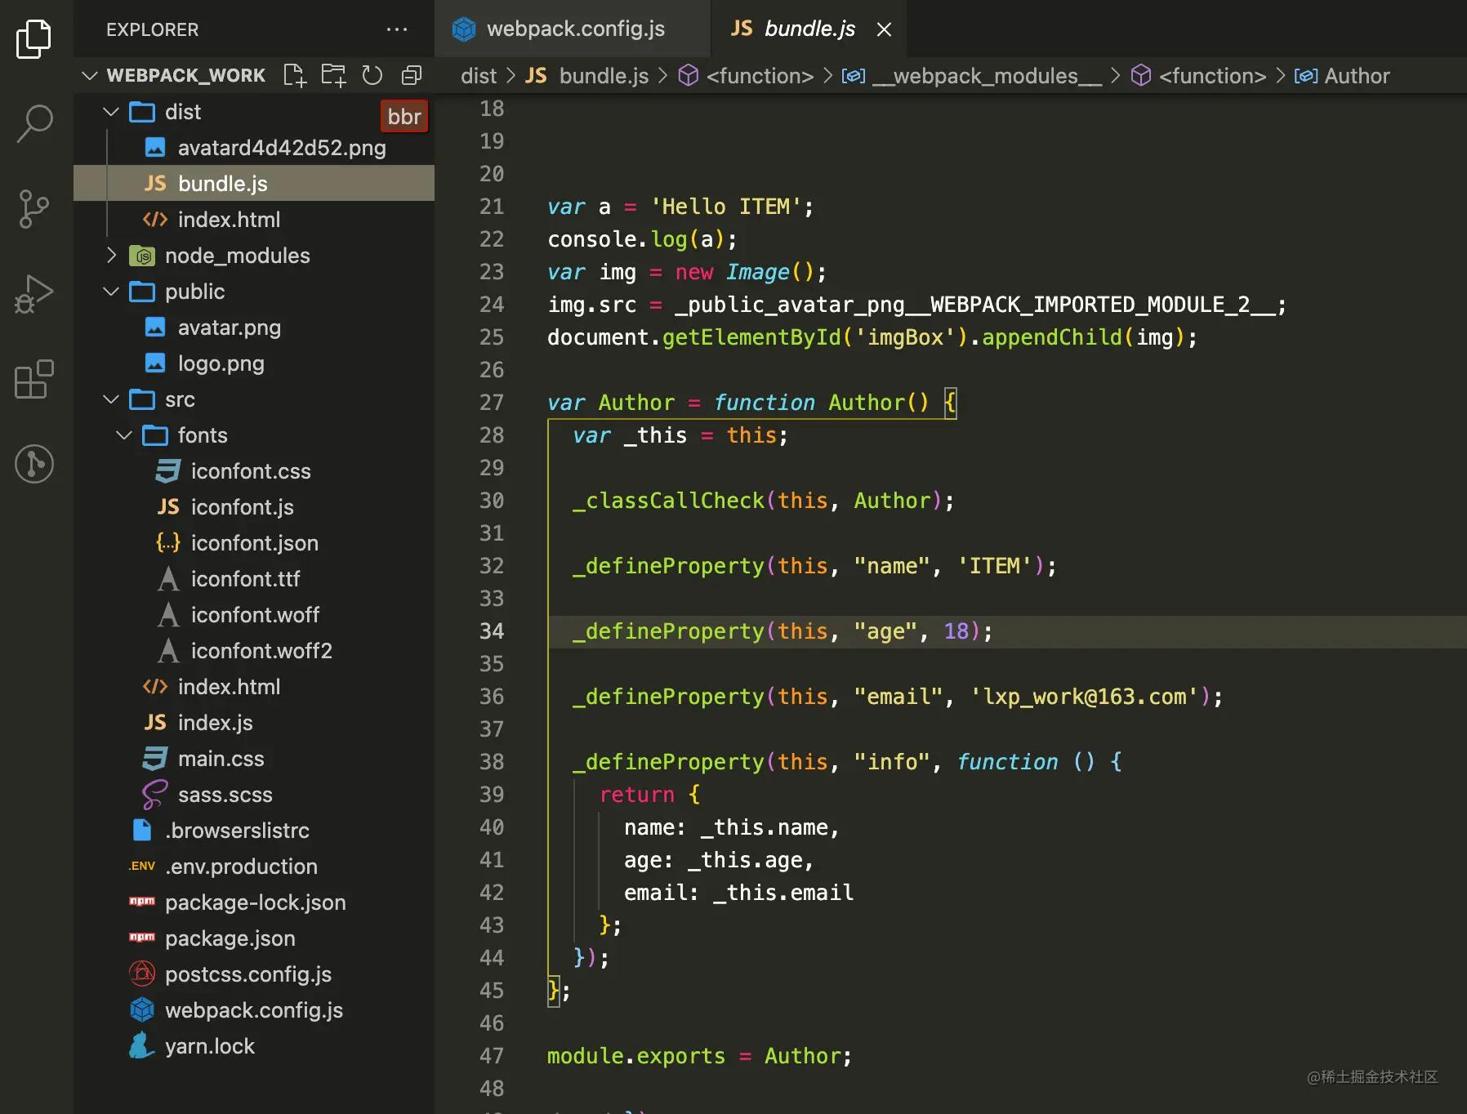Click the New File icon in explorer

coord(294,76)
